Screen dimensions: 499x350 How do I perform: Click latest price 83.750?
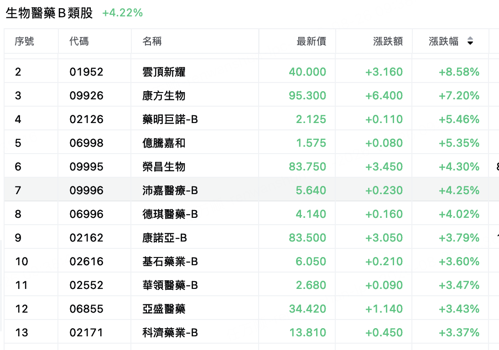[x=307, y=167]
